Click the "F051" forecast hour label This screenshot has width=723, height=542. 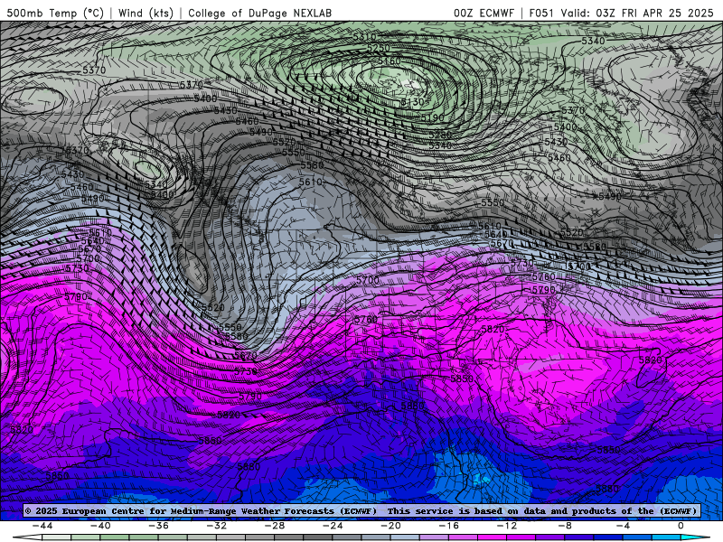pyautogui.click(x=541, y=13)
